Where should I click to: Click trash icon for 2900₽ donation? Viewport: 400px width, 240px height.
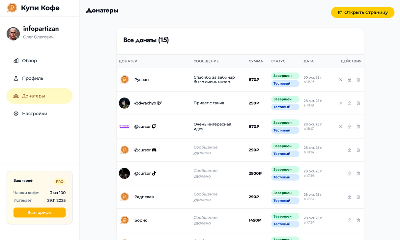click(358, 173)
